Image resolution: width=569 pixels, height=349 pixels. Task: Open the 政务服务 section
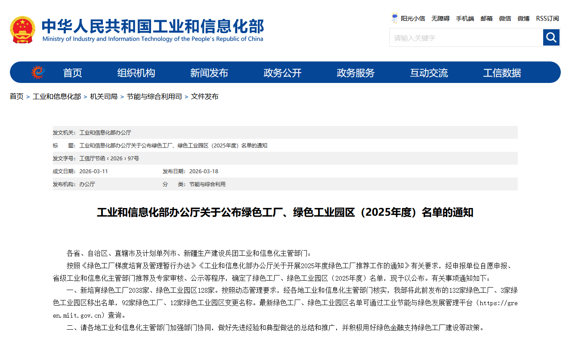[355, 72]
